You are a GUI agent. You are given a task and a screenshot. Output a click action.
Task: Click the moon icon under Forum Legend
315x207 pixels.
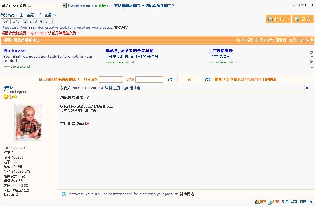[11, 97]
